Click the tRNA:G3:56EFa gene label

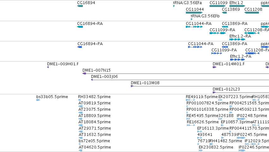187,3
